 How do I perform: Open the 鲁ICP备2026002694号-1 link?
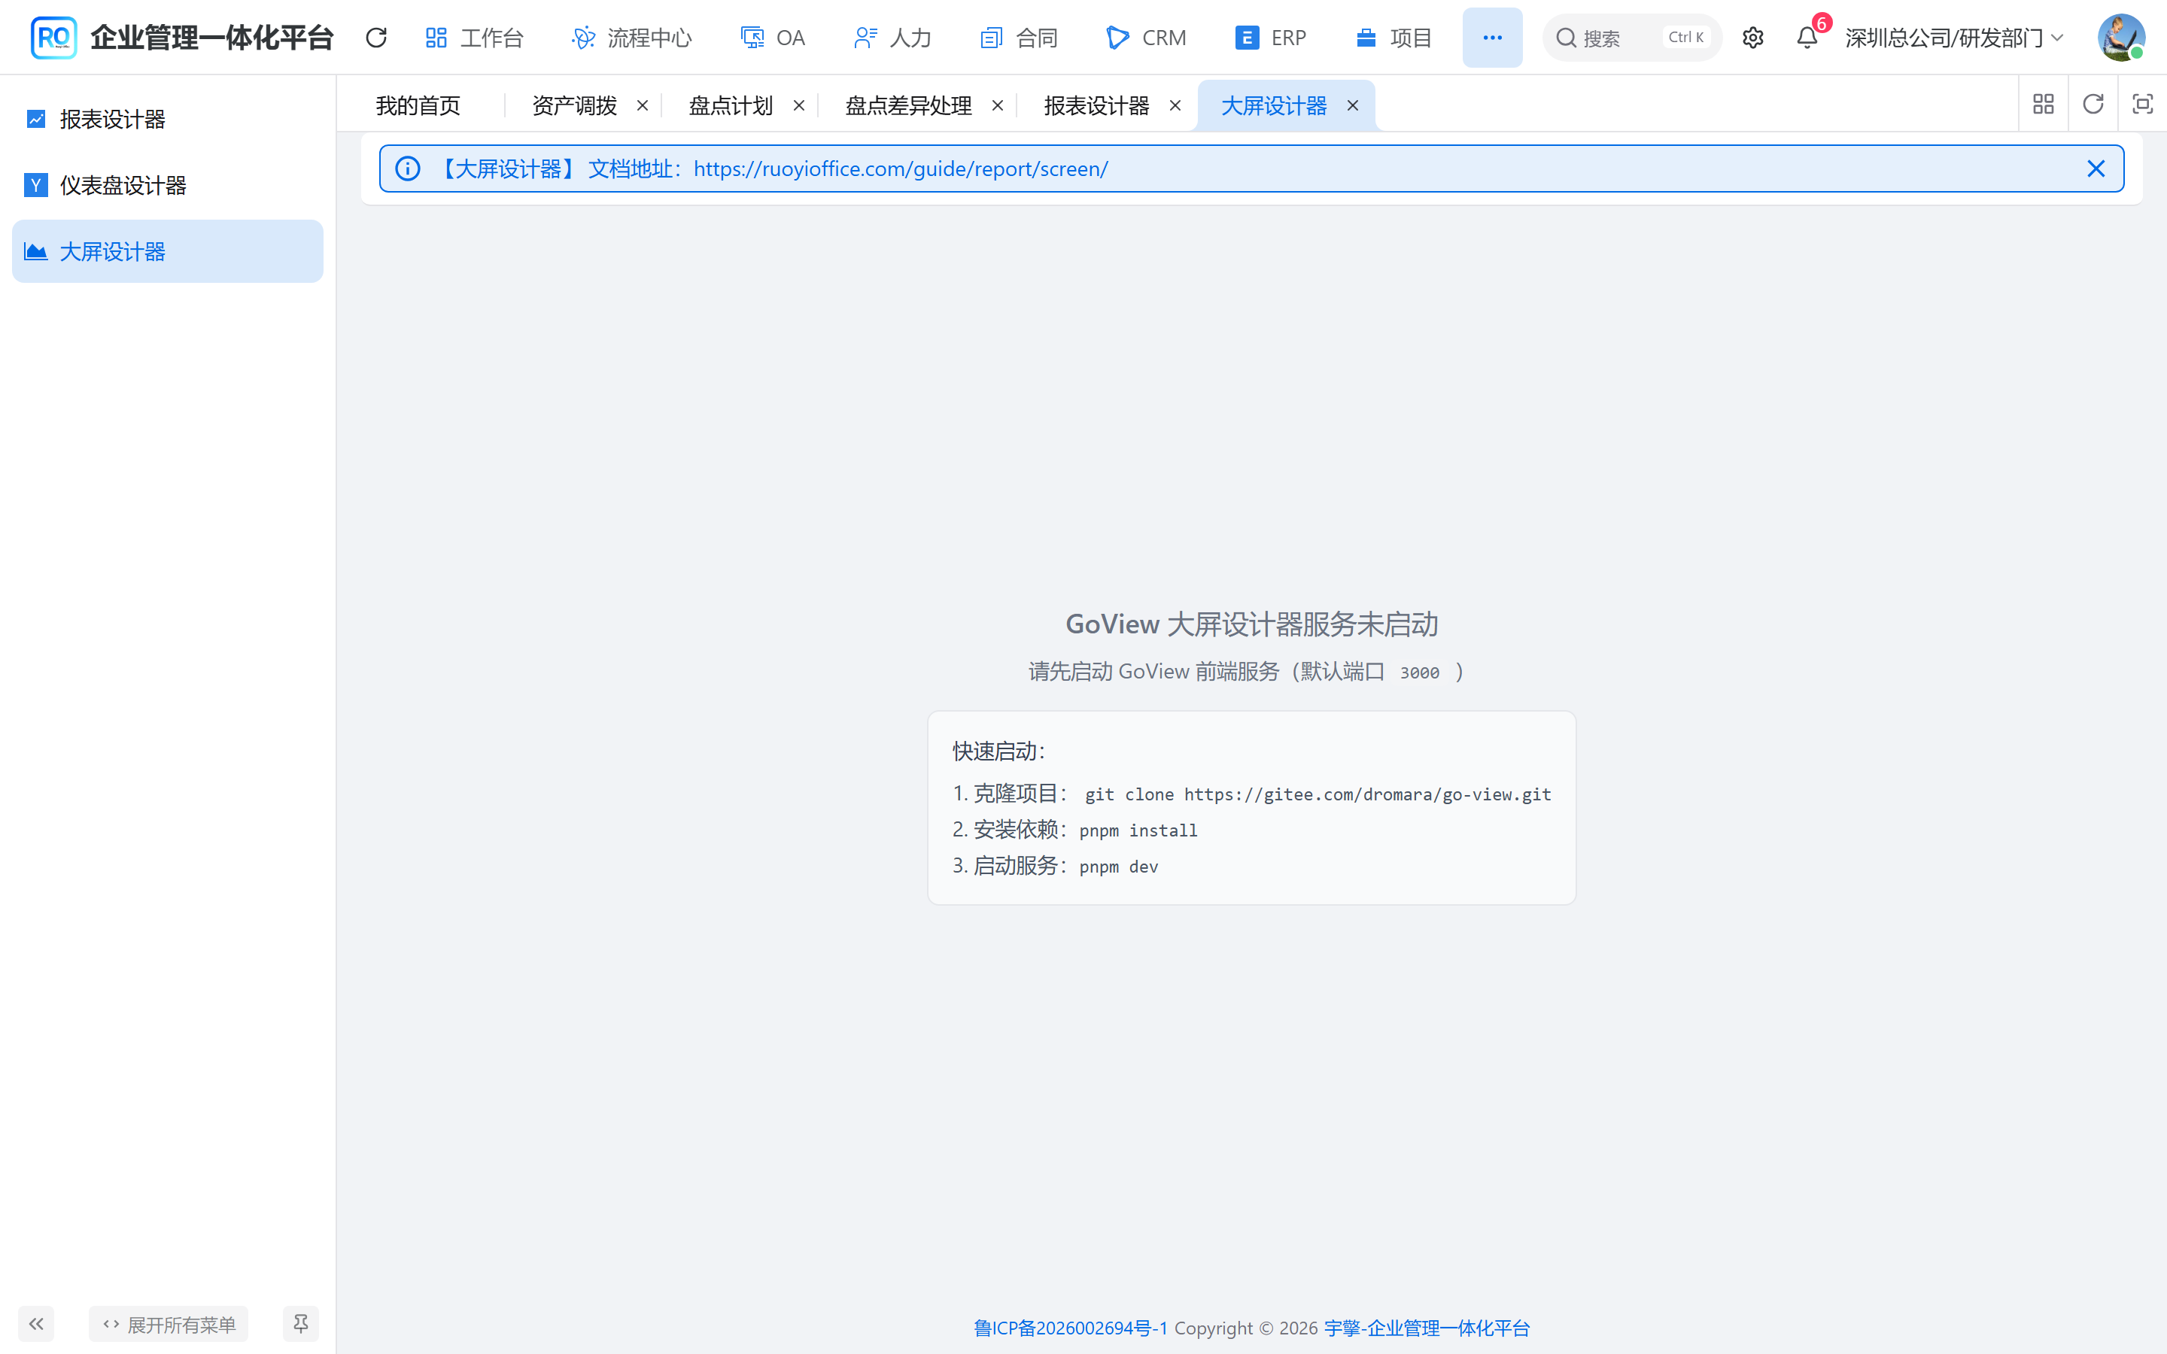(1071, 1327)
